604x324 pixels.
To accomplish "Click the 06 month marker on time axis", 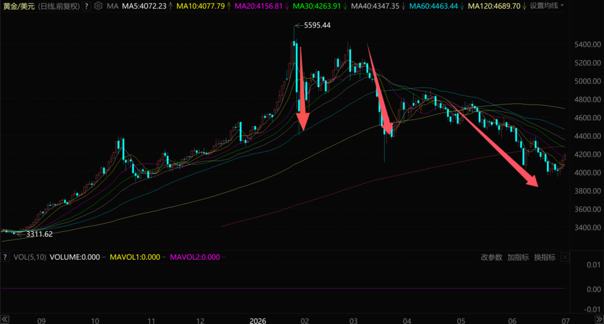I will point(512,321).
